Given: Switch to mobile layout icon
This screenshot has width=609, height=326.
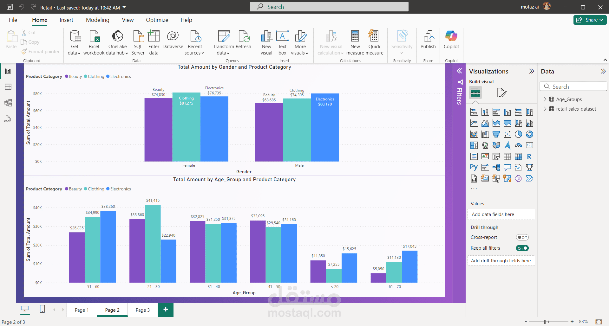Looking at the screenshot, I should [42, 309].
